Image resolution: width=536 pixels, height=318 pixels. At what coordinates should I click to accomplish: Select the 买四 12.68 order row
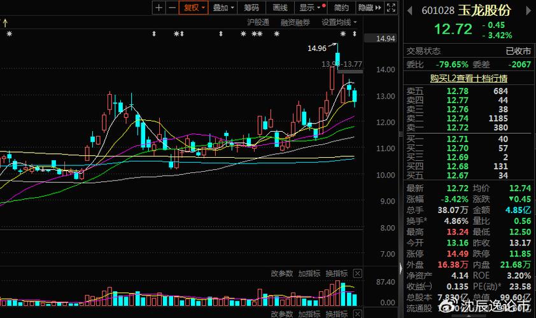click(469, 167)
